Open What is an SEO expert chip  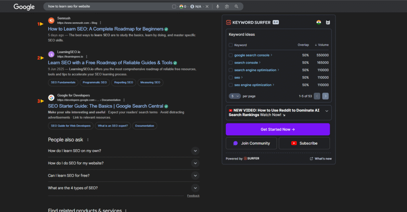113,126
